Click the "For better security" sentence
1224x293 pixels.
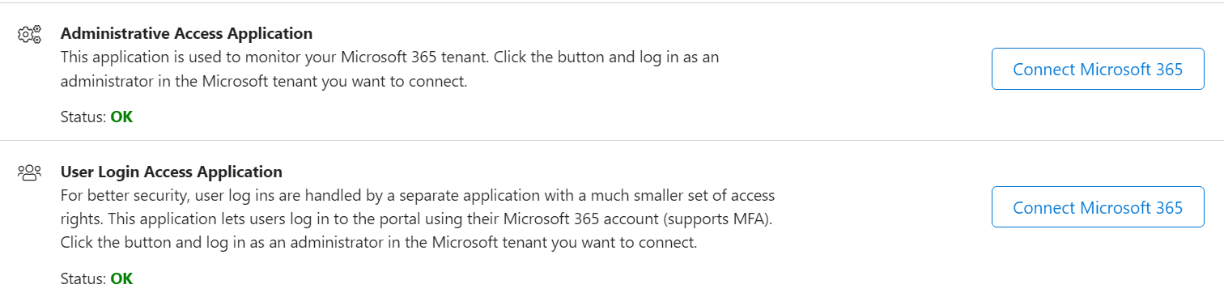(x=418, y=196)
